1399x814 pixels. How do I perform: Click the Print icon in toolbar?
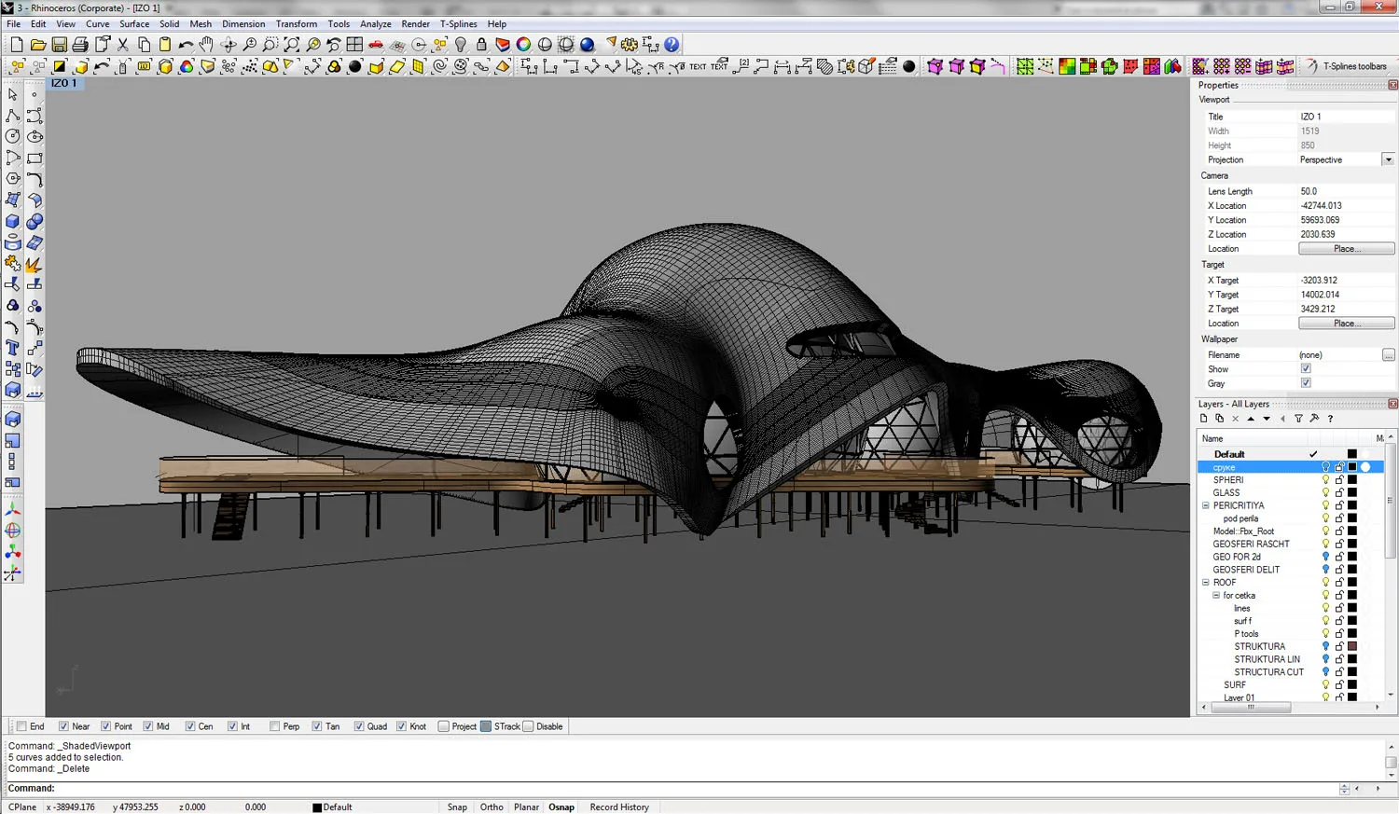pyautogui.click(x=80, y=45)
